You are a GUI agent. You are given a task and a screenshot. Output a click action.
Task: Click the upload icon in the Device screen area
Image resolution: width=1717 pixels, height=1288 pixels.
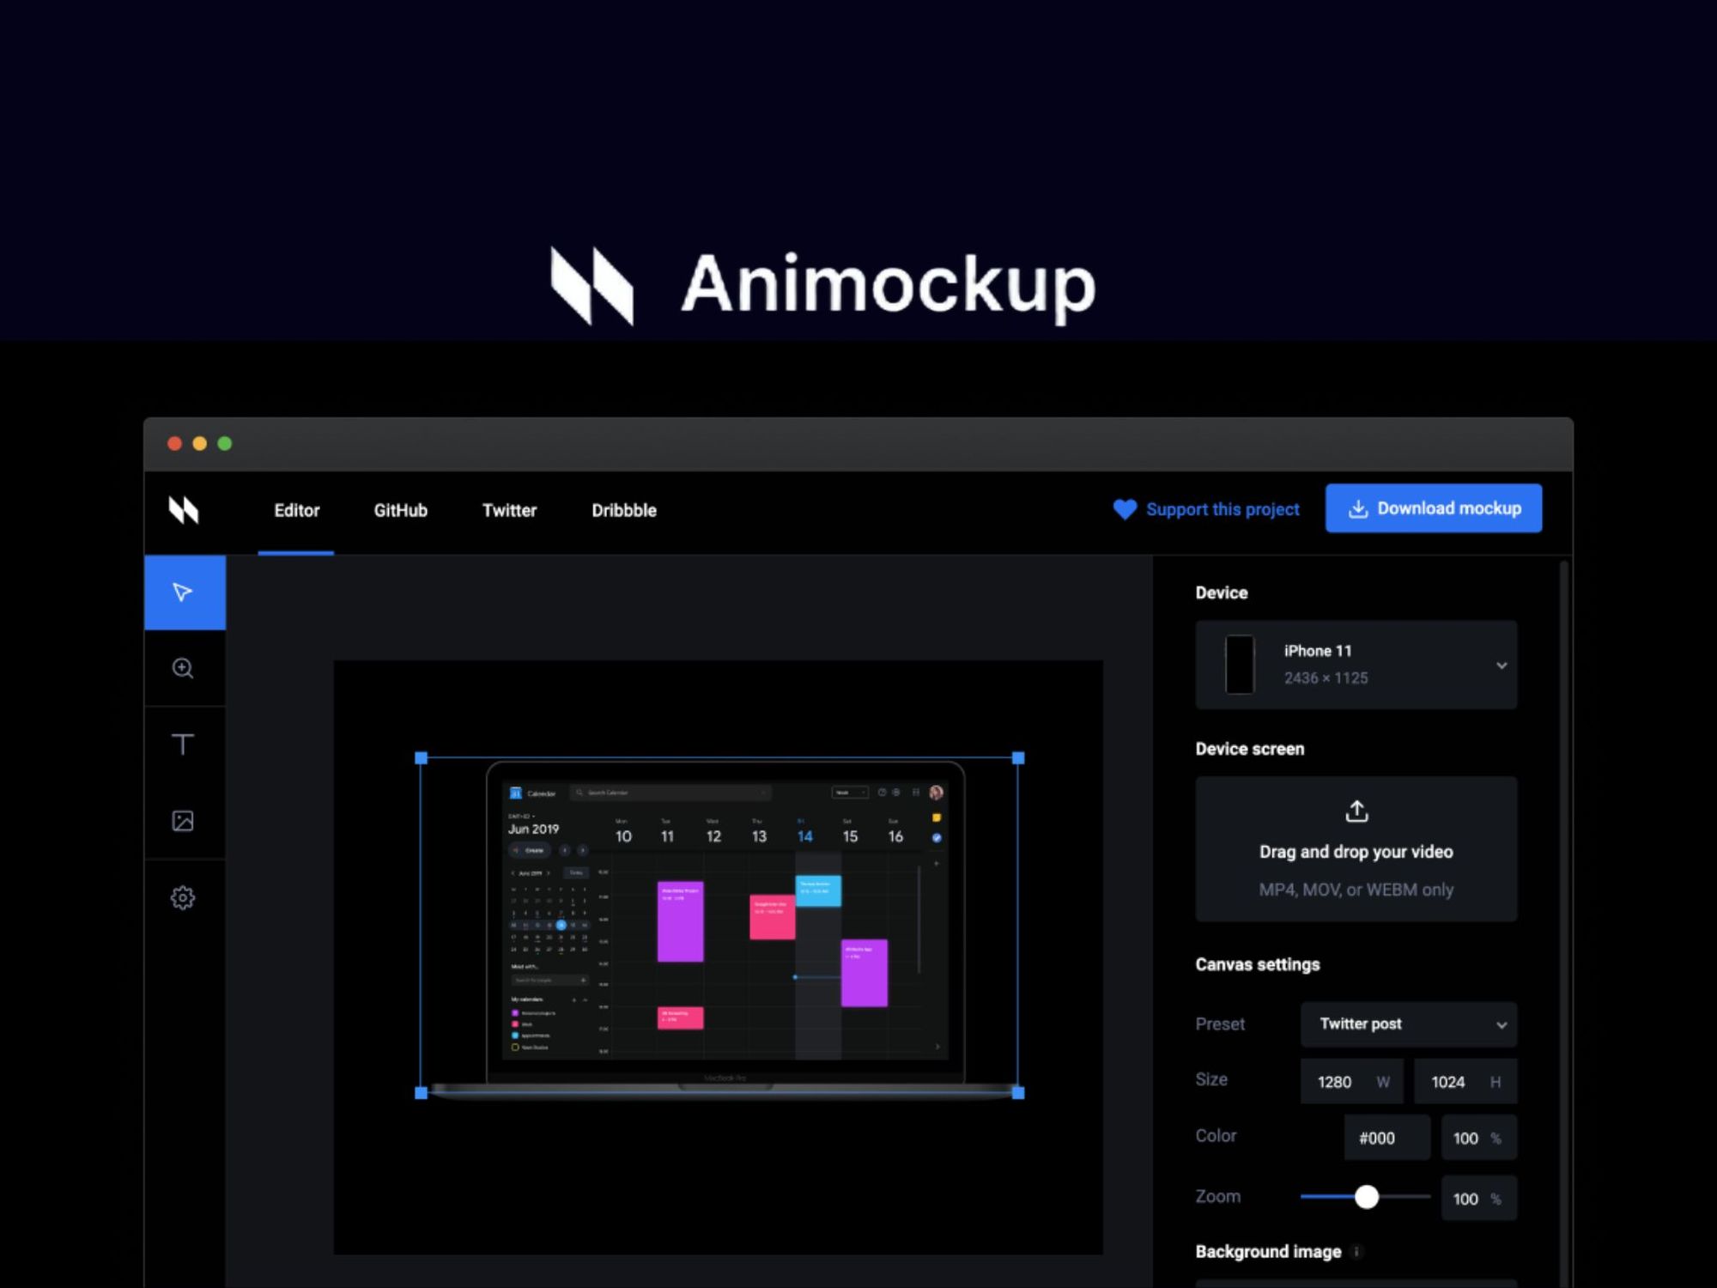1356,810
